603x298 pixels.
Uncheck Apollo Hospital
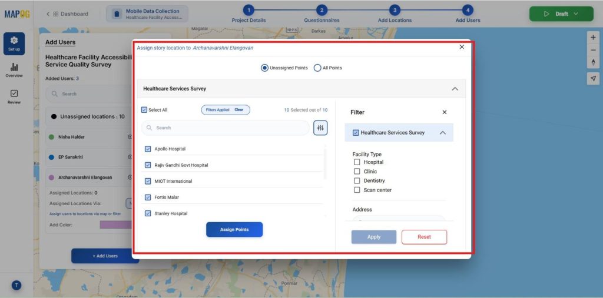(148, 149)
